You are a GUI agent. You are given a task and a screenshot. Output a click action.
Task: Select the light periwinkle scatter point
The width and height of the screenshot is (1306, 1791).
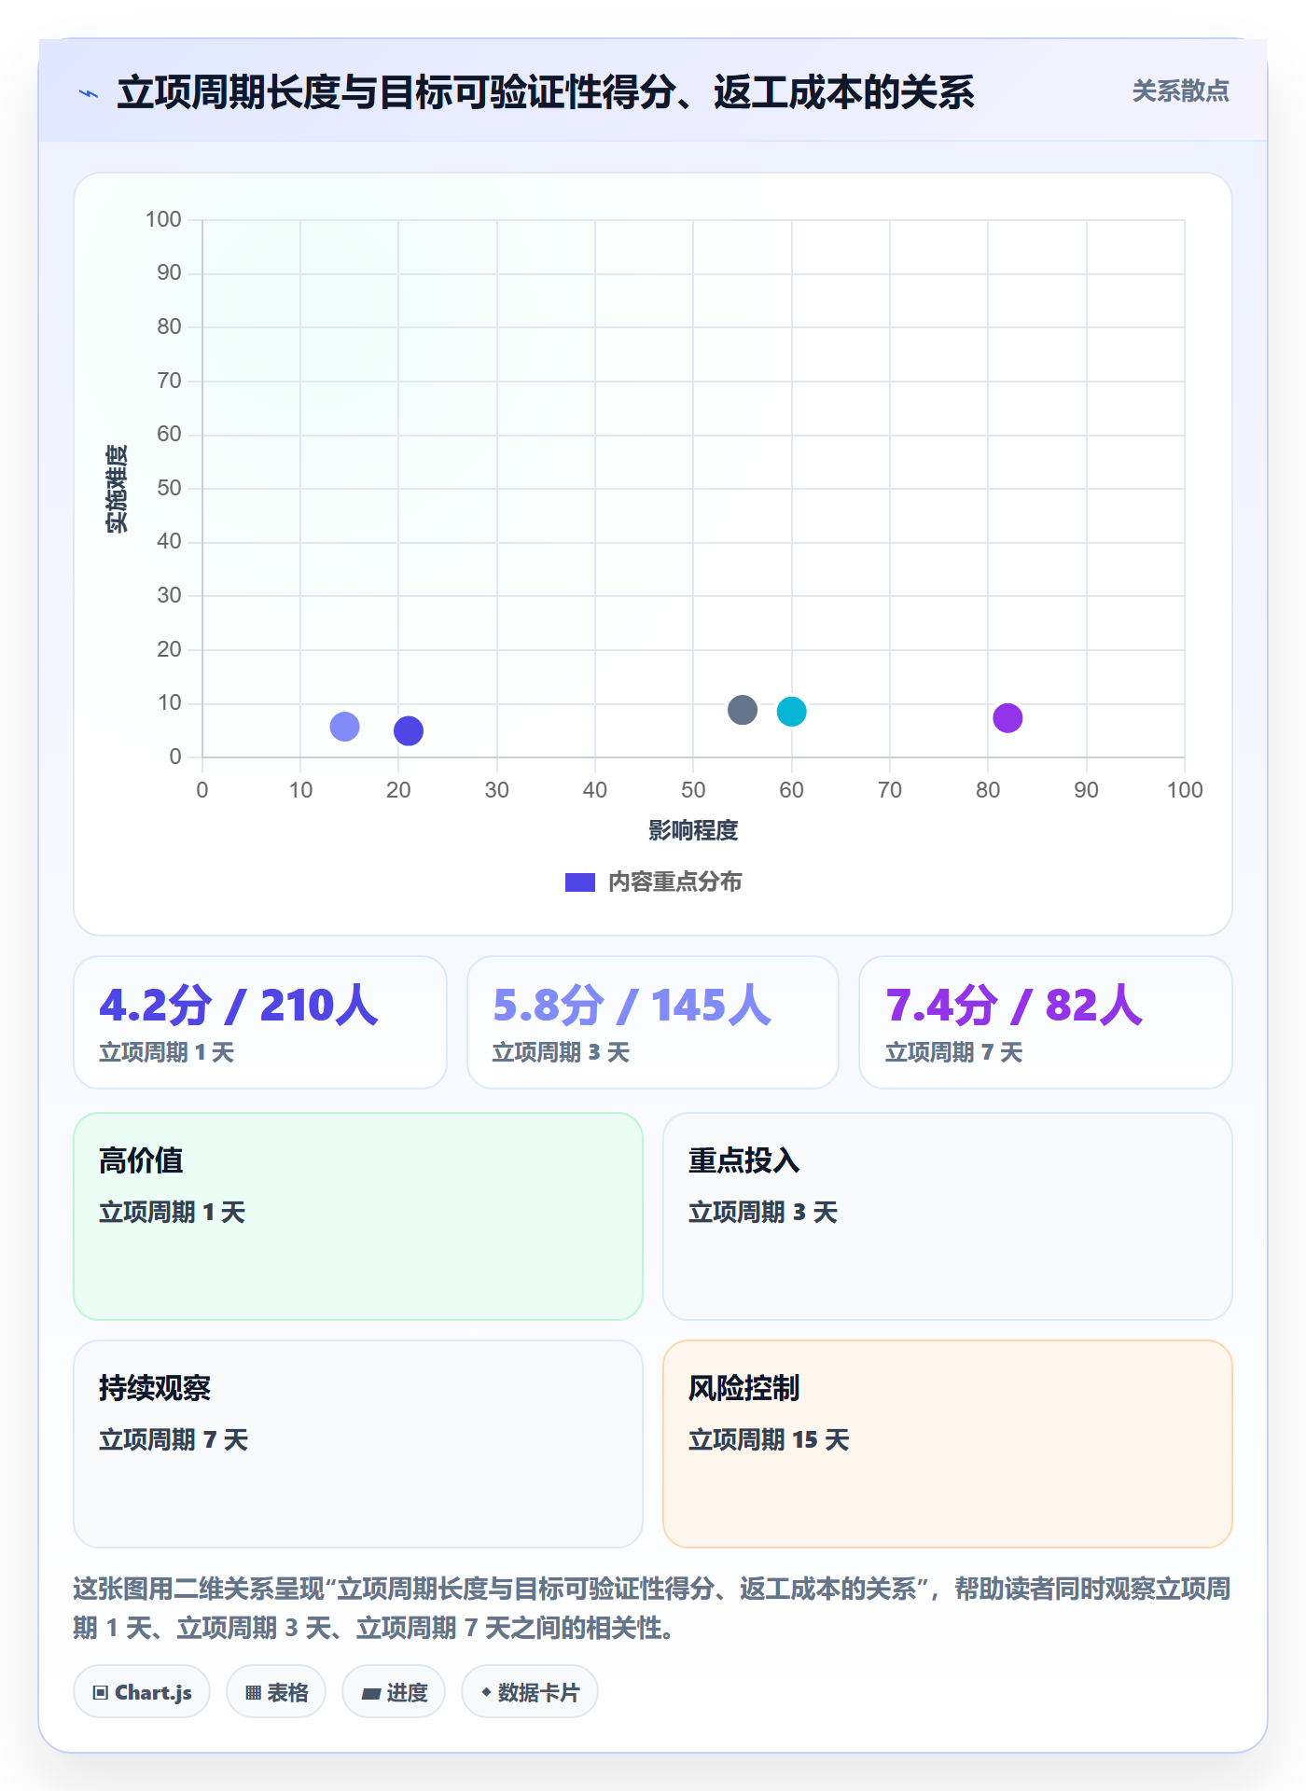coord(344,727)
